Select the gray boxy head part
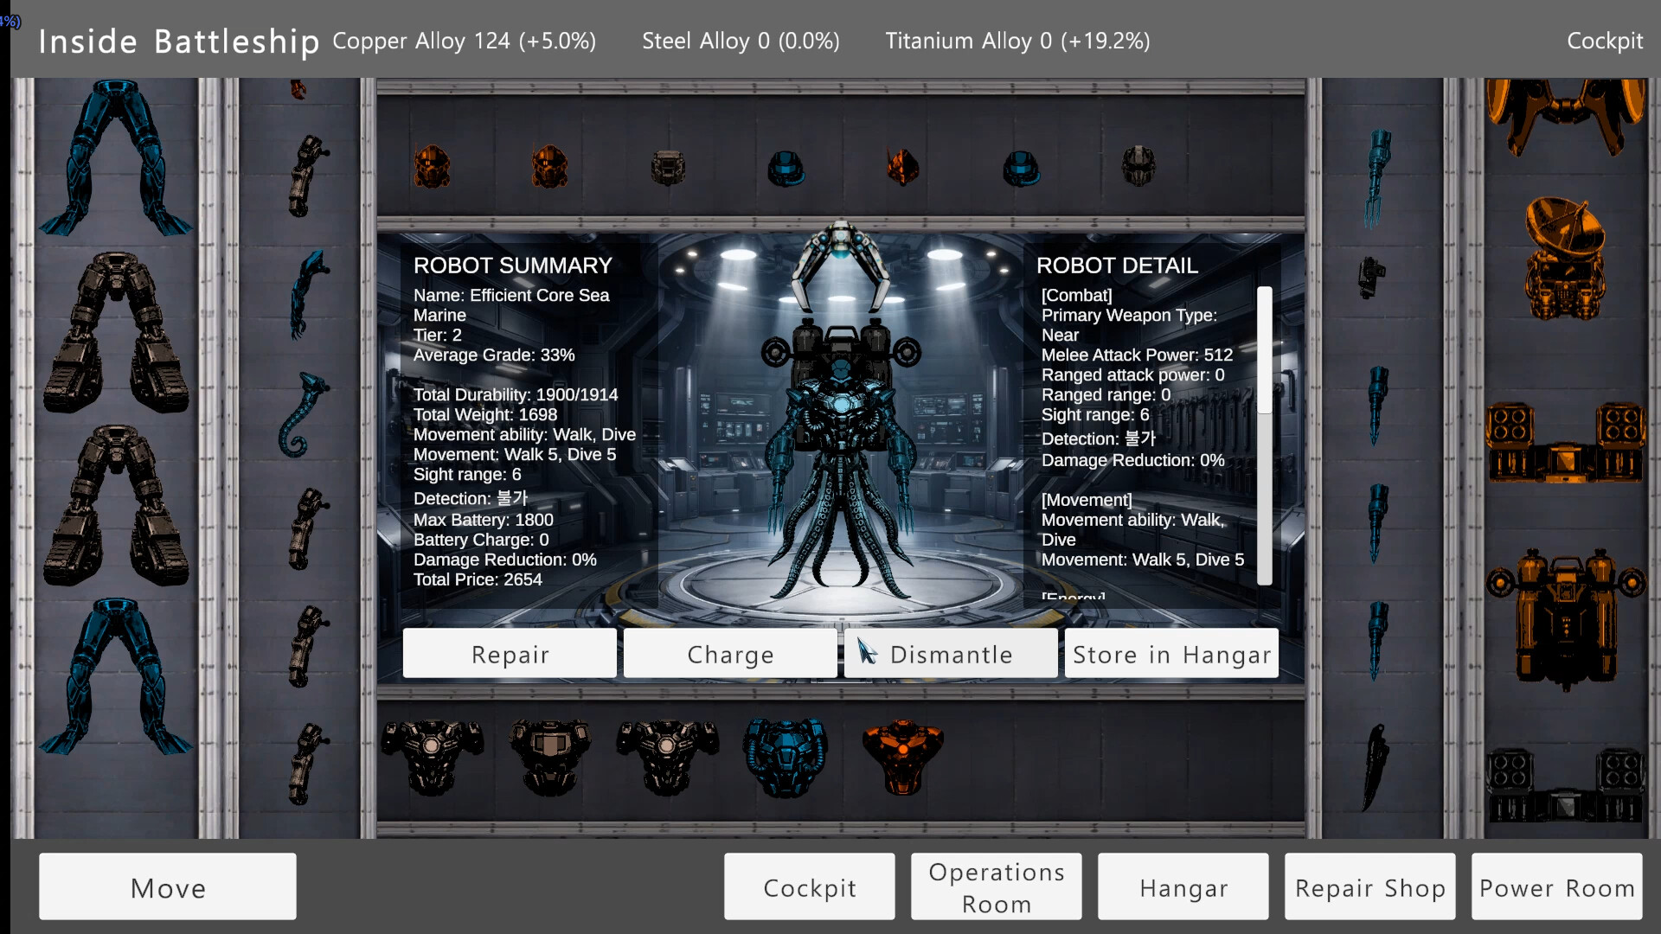The width and height of the screenshot is (1661, 934). pyautogui.click(x=668, y=168)
